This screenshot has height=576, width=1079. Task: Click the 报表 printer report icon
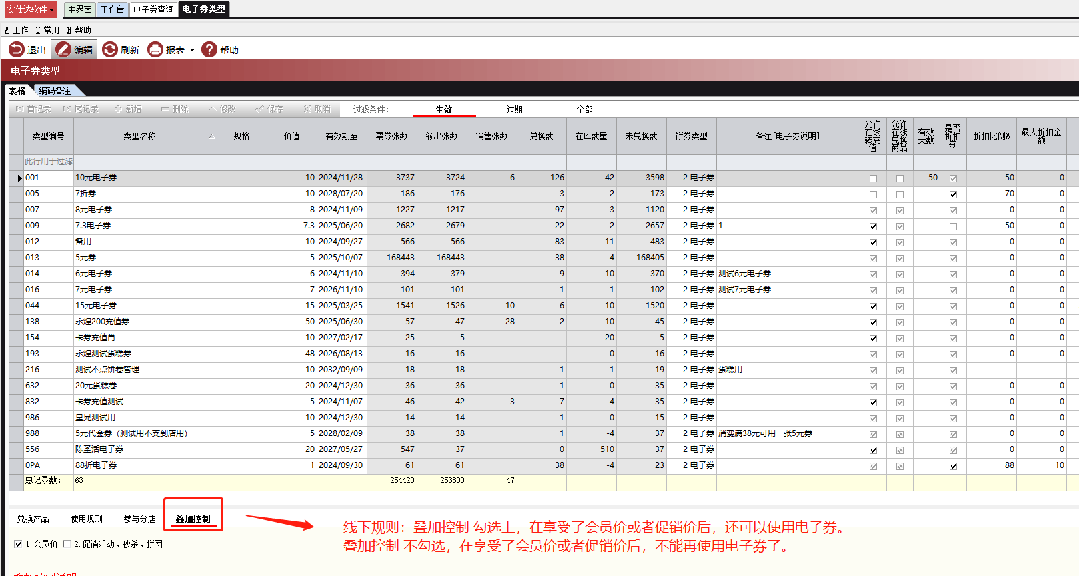click(x=155, y=50)
